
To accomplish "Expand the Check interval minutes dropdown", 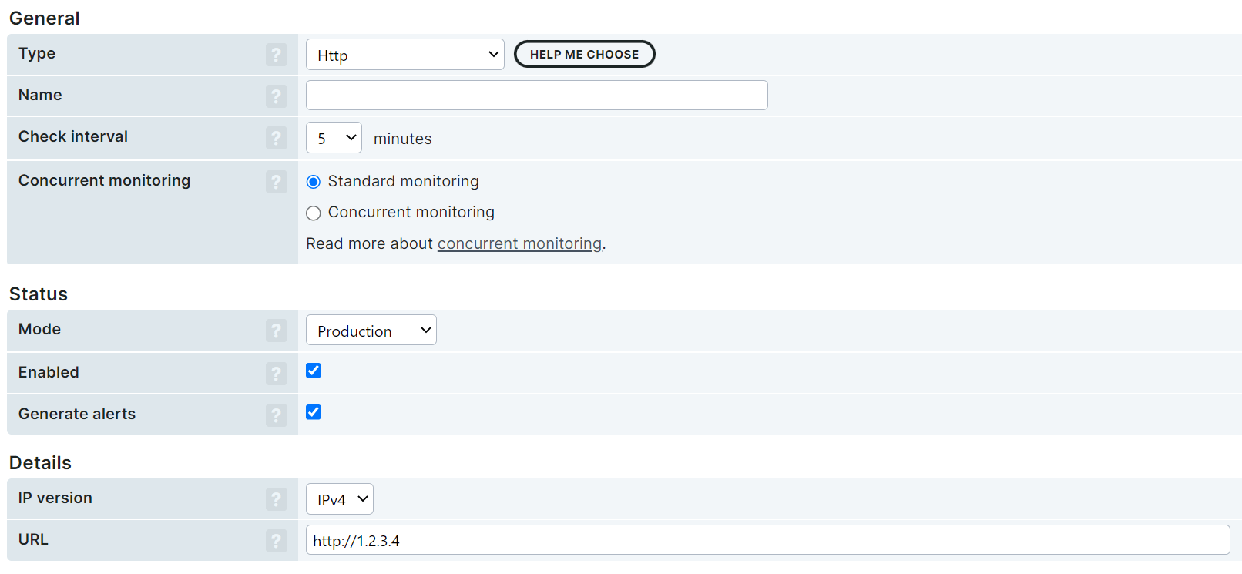I will 334,138.
